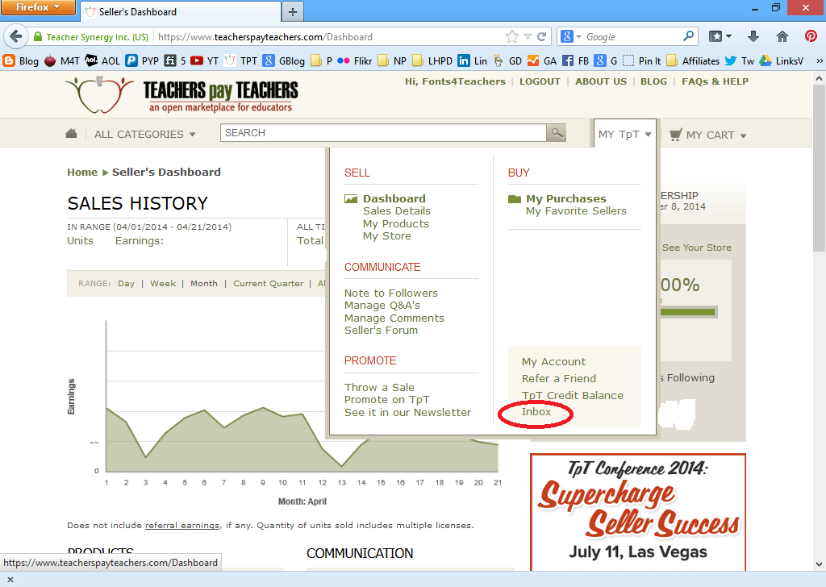The height and width of the screenshot is (587, 826).
Task: Open the M4T bookmark
Action: click(x=62, y=61)
